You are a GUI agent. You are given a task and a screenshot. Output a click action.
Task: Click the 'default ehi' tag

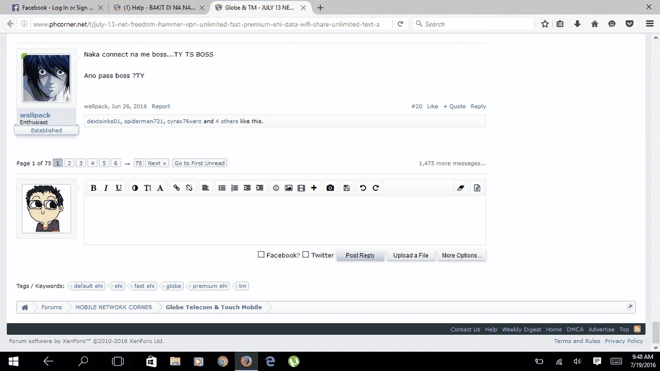[86, 286]
